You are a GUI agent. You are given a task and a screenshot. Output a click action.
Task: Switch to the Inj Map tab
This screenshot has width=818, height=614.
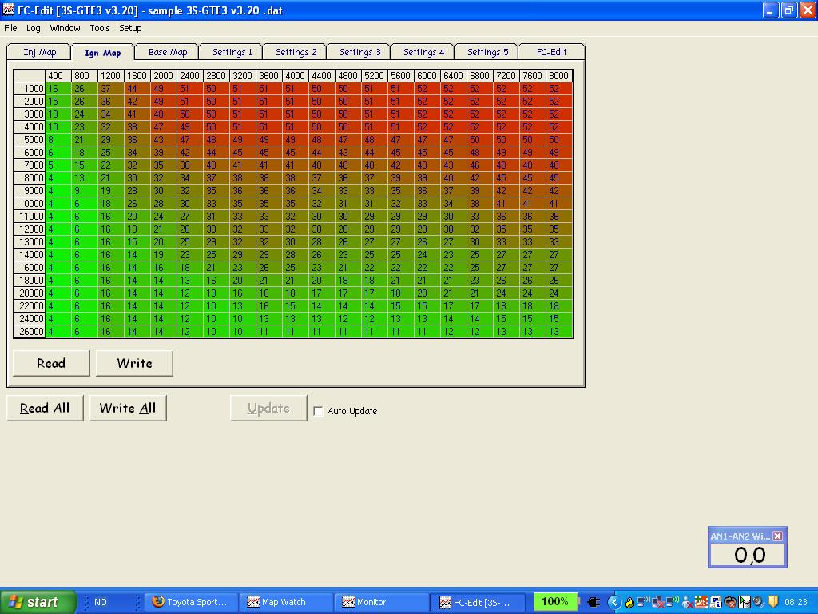(x=39, y=52)
